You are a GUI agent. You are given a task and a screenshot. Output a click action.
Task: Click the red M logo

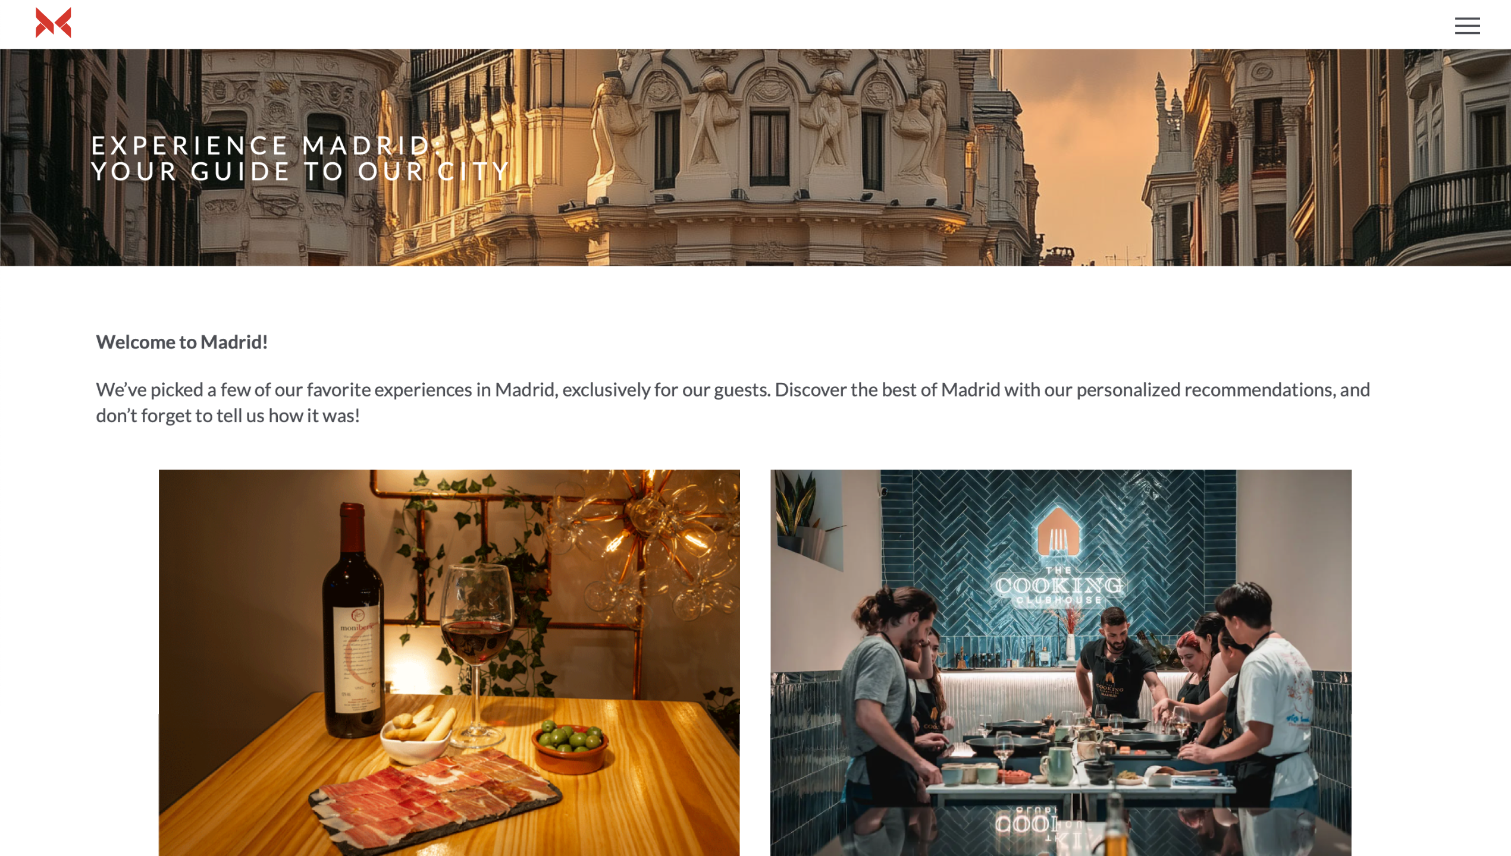click(x=54, y=23)
